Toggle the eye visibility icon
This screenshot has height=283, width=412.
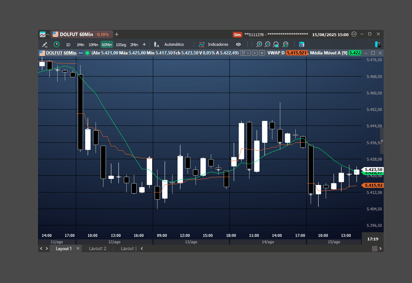(x=238, y=44)
